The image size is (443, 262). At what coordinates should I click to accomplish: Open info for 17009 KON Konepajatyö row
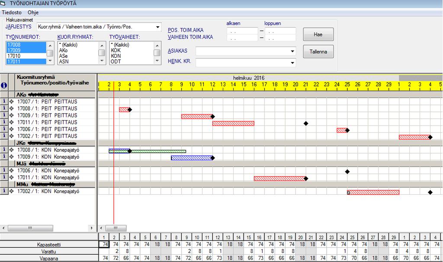(4, 157)
